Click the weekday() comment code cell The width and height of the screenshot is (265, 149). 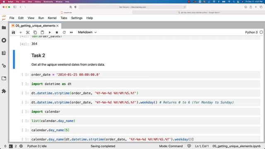145,102
